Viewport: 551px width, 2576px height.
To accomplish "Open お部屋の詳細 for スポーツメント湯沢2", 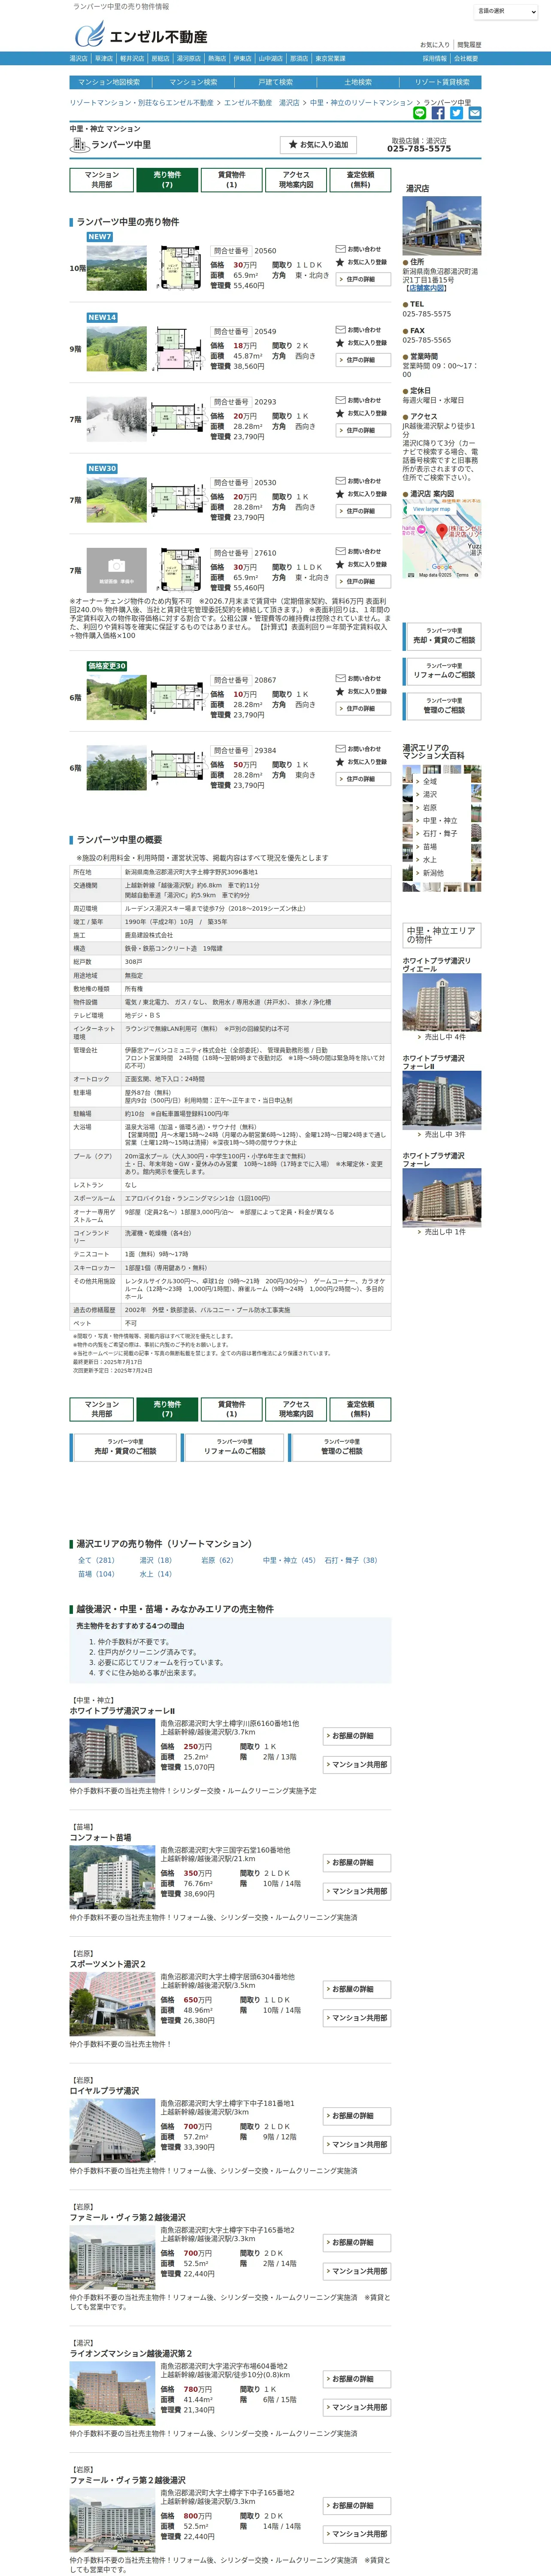I will pos(357,1989).
